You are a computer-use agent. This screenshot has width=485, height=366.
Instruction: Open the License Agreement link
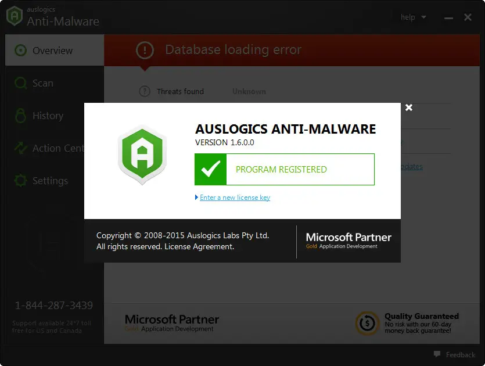point(199,246)
